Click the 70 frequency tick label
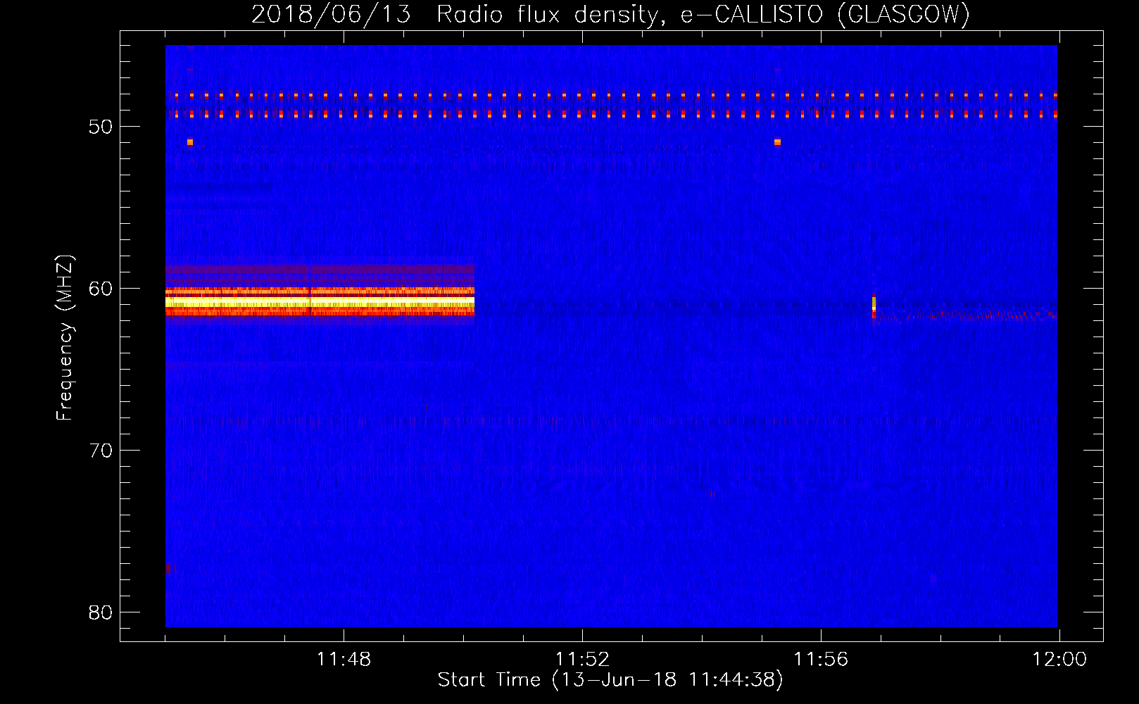Viewport: 1139px width, 704px height. click(x=101, y=451)
